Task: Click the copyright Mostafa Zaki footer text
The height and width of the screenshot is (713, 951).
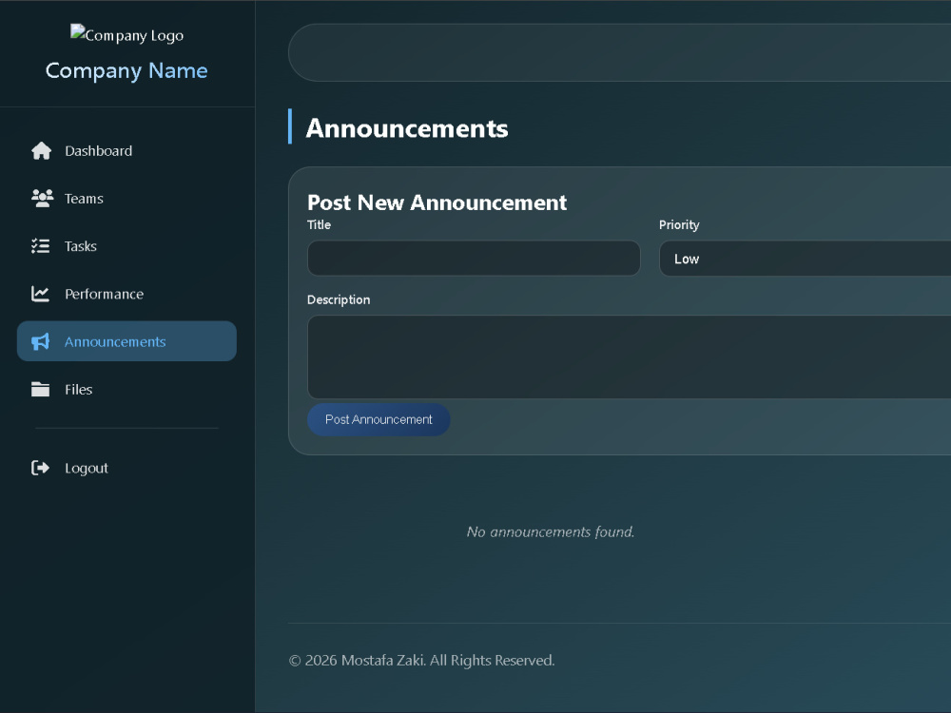Action: [x=421, y=661]
